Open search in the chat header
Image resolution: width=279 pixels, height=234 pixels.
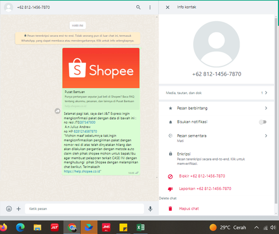point(138,7)
